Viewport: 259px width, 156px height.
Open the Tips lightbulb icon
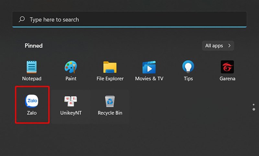(188, 67)
